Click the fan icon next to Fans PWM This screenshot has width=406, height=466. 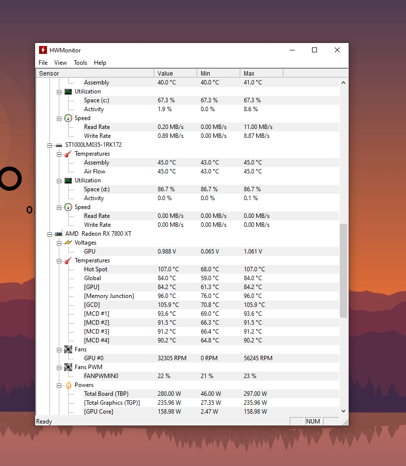click(x=68, y=367)
